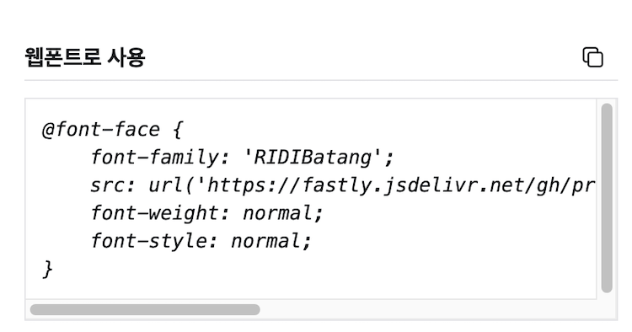Click the horizontal scrollbar thumb below code
Screen dimensions: 632x332
pos(145,309)
